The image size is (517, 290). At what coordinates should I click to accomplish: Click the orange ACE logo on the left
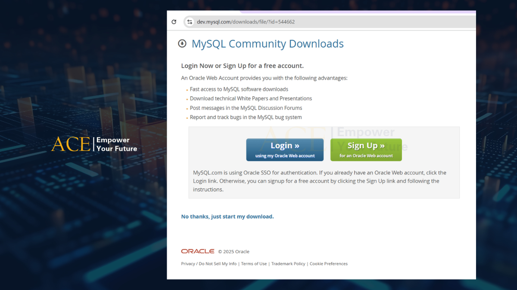tap(71, 144)
